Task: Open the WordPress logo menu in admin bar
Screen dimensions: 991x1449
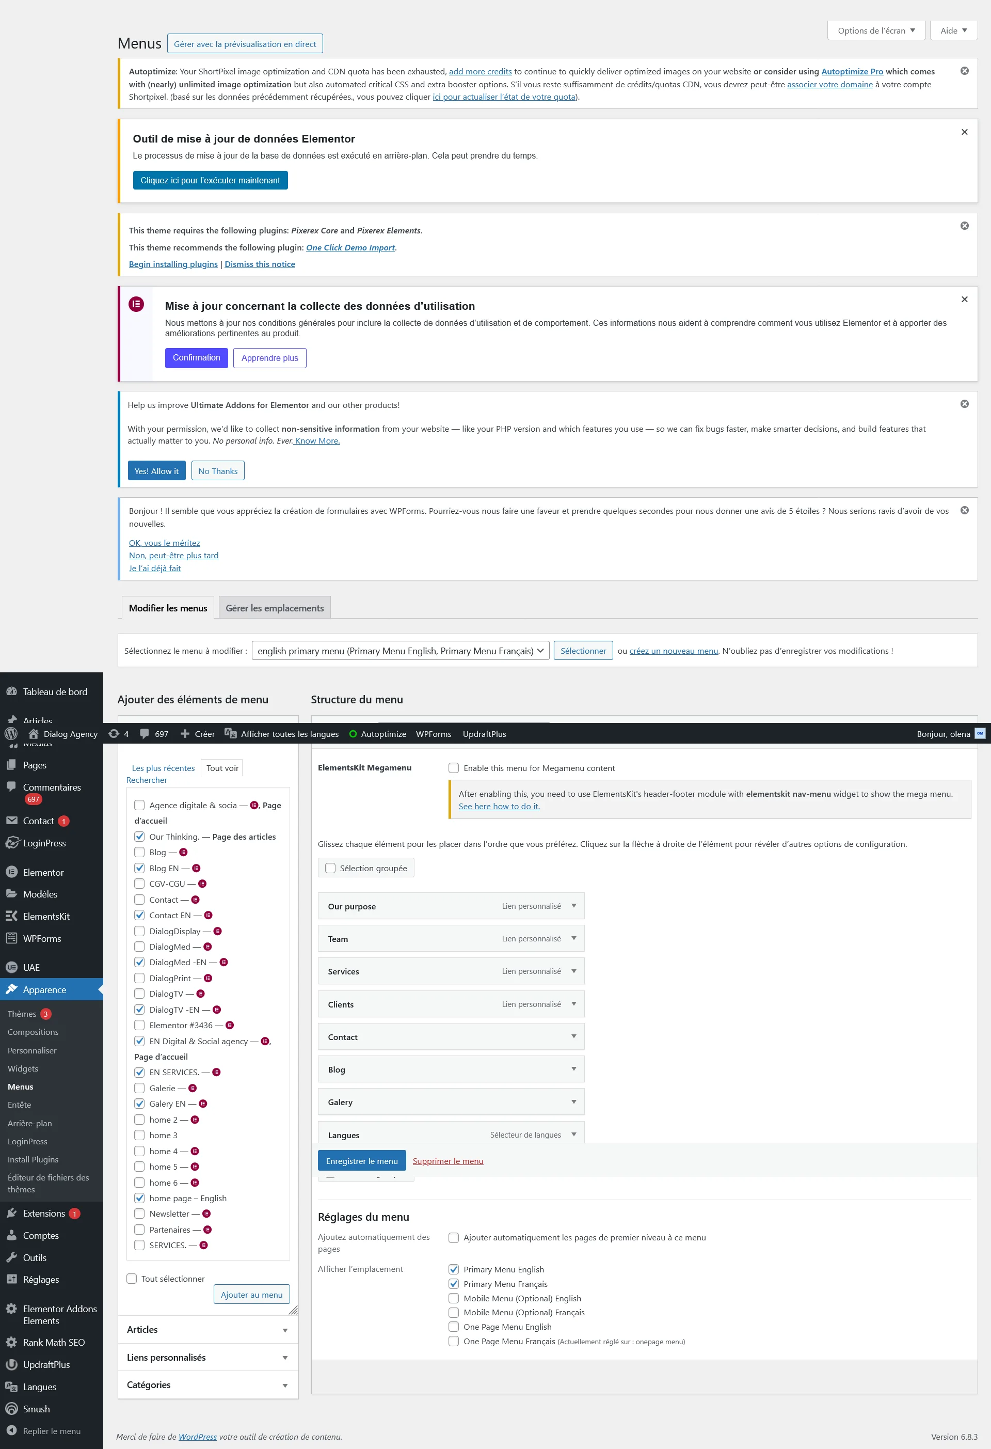Action: [11, 734]
